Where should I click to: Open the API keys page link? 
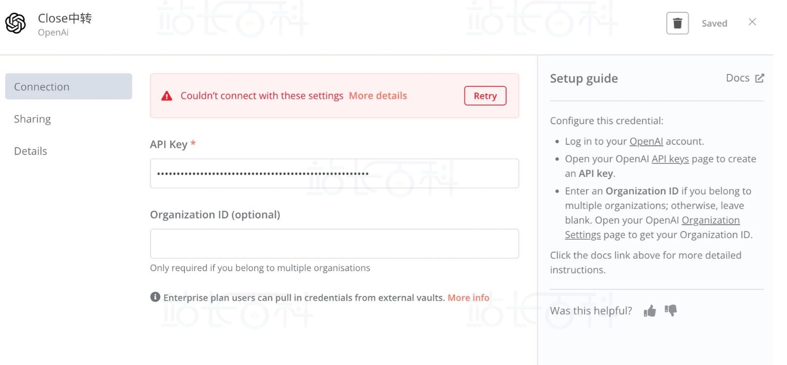pyautogui.click(x=670, y=159)
